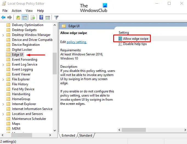
Task: Click the Handwriting folder icon
Action: pyautogui.click(x=8, y=94)
